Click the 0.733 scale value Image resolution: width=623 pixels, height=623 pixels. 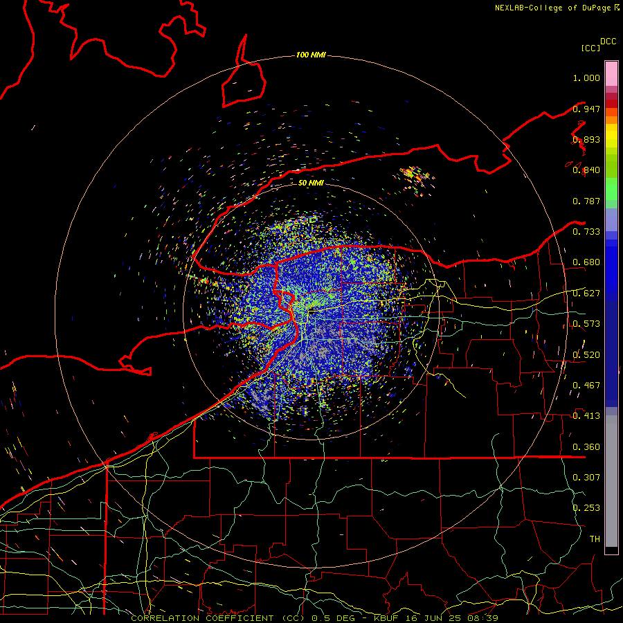click(x=586, y=232)
